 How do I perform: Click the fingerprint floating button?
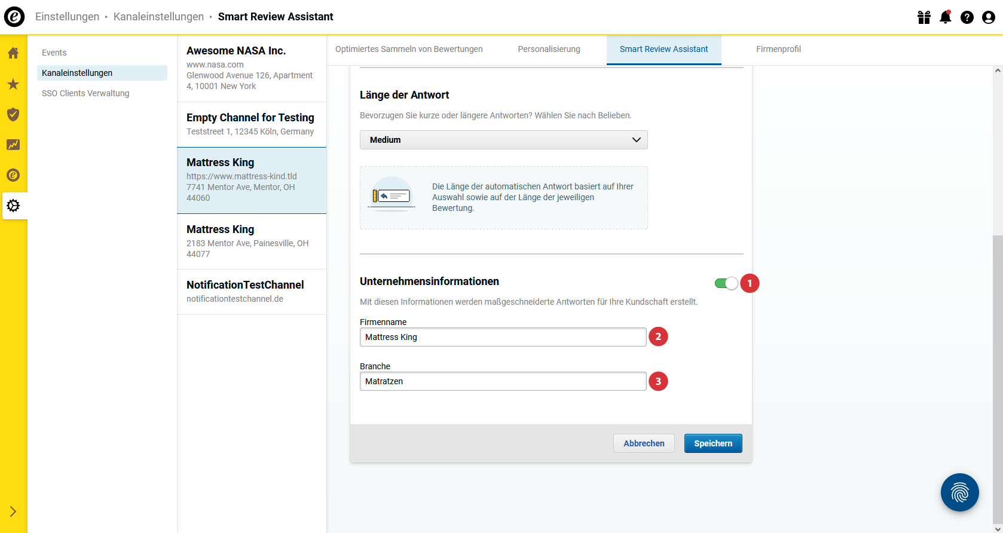[960, 492]
